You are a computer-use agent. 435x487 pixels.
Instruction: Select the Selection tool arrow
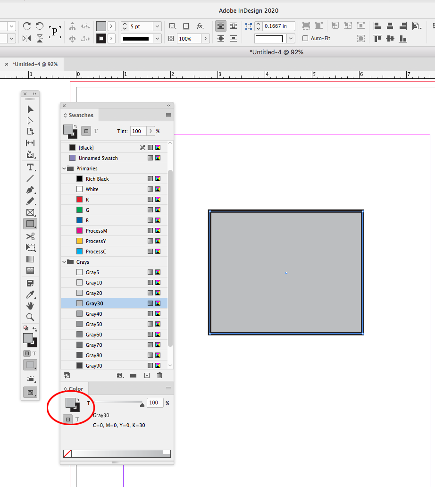[x=30, y=109]
